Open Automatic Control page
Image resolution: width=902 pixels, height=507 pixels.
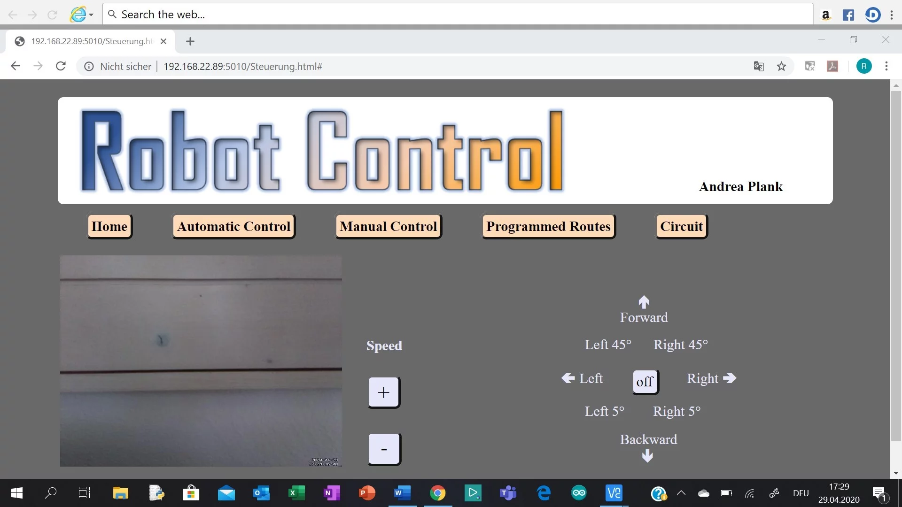[233, 226]
